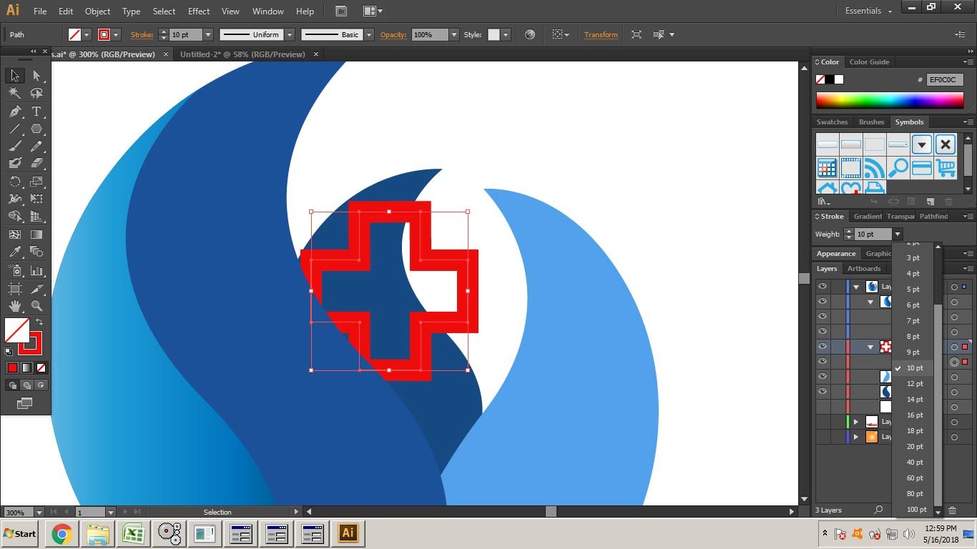Select the Gradient tool in toolbox

(x=36, y=234)
